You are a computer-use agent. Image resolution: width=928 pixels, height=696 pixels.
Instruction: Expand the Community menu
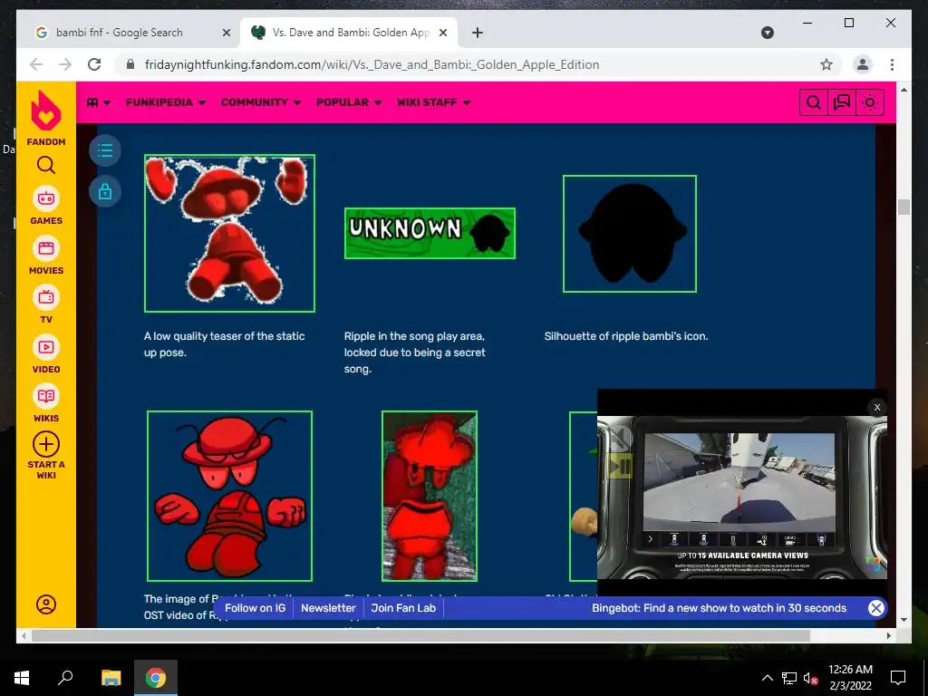point(260,102)
